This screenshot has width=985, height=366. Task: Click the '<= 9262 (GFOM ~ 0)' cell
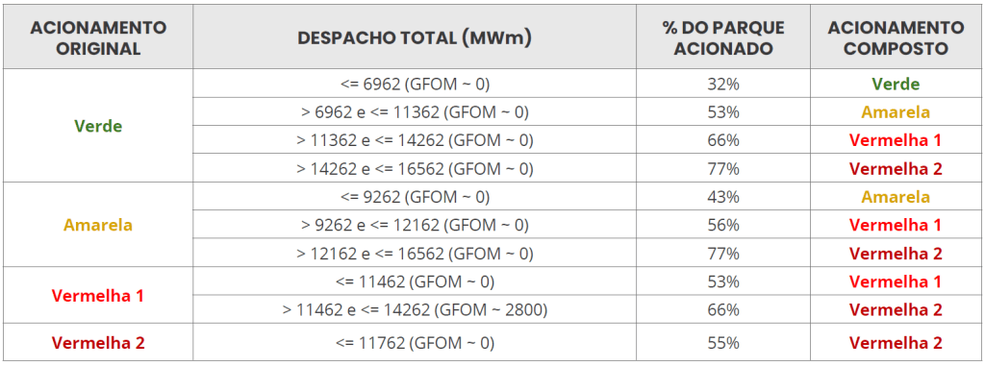tap(415, 197)
